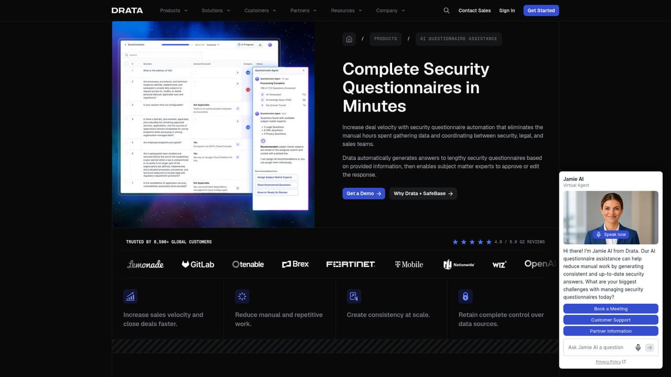Click the Speak now button on Jamie's video
Viewport: 671px width, 377px height.
(611, 235)
